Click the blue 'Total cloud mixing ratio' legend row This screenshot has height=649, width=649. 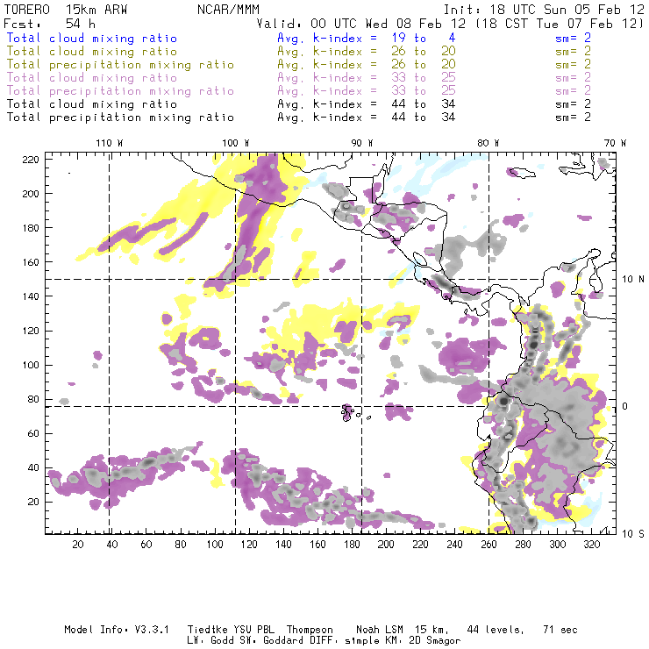pyautogui.click(x=298, y=38)
